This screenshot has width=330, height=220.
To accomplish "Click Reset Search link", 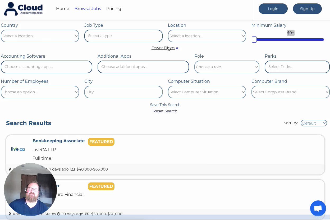I will (165, 111).
